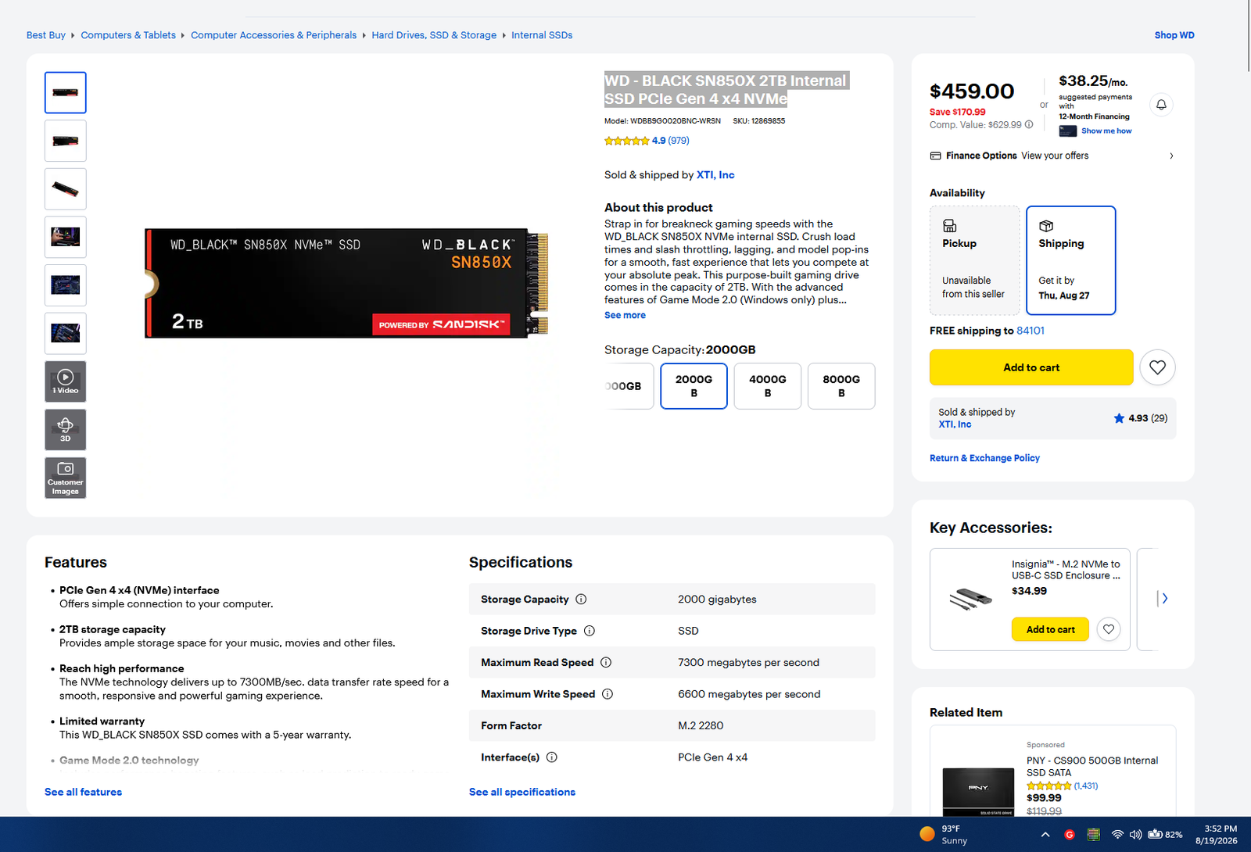Screen dimensions: 1251x852
Task: Select fifth product thumbnail
Action: tap(66, 285)
